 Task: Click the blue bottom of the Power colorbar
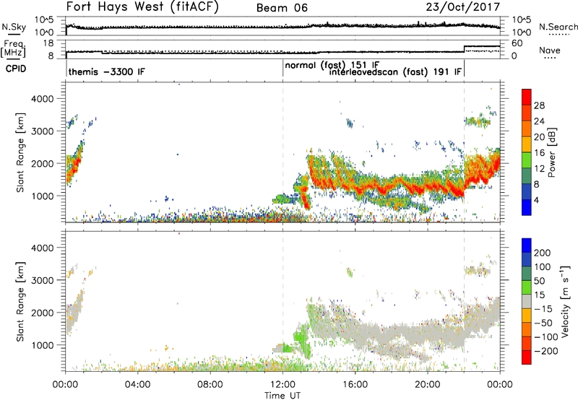coord(527,207)
